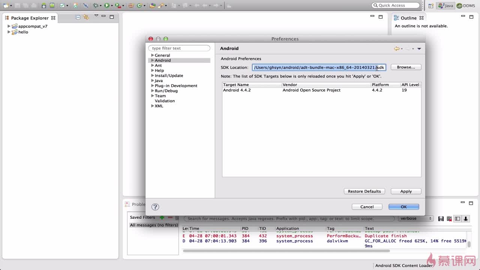Expand hello project in Package Explorer
This screenshot has height=270, width=480.
[9, 32]
